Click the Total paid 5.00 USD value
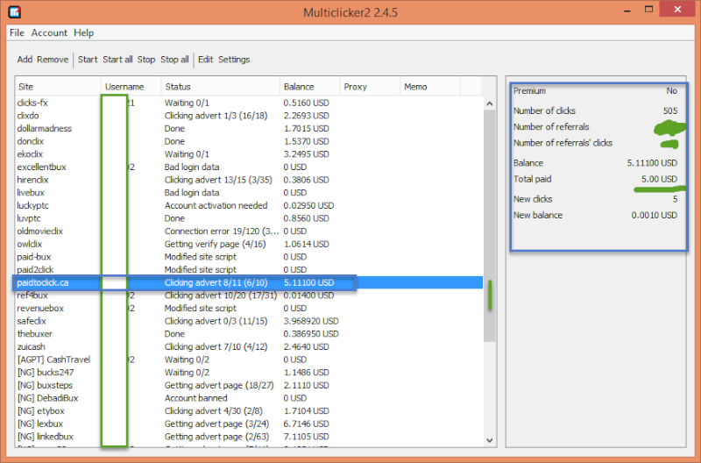The height and width of the screenshot is (463, 701). tap(660, 179)
